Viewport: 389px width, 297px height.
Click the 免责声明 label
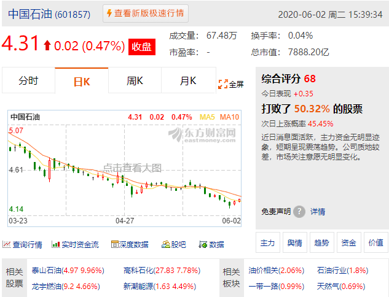click(x=276, y=212)
